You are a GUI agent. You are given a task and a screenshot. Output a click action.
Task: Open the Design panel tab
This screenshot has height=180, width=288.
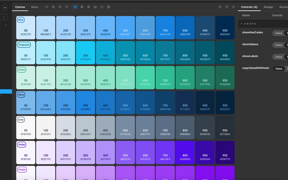tap(268, 7)
